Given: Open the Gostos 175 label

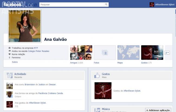Looking at the screenshot, I should [146, 63].
